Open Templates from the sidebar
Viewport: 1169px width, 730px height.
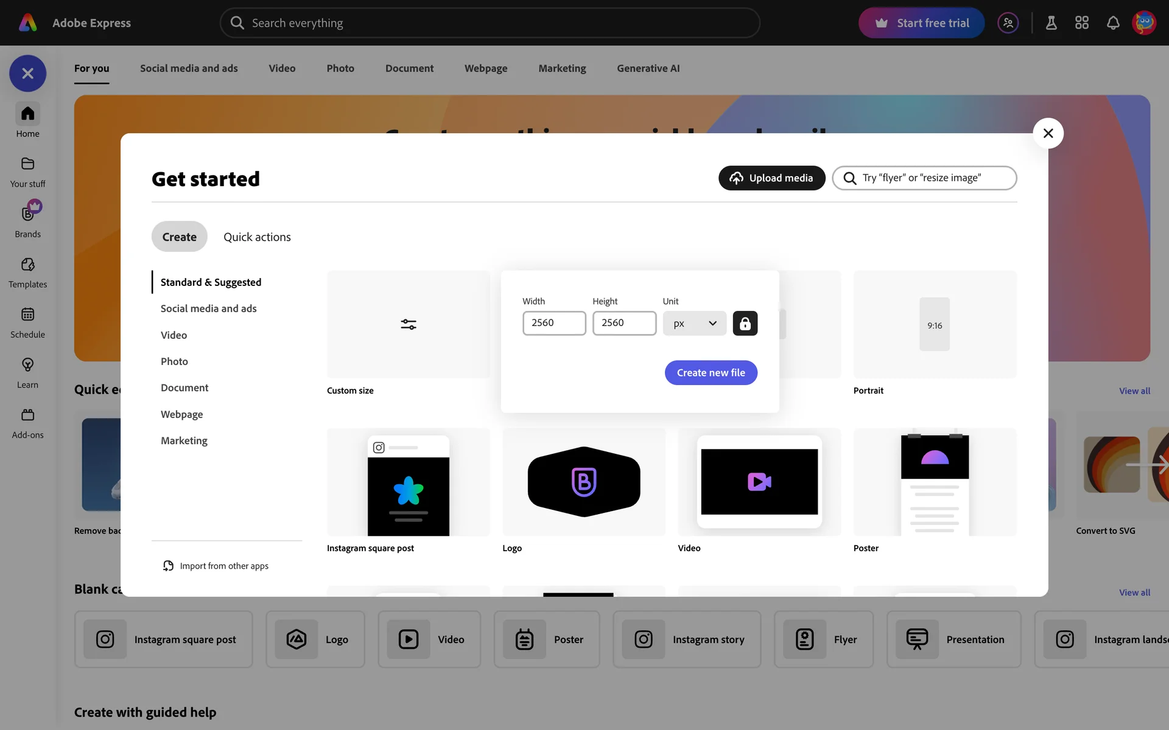[x=28, y=265]
